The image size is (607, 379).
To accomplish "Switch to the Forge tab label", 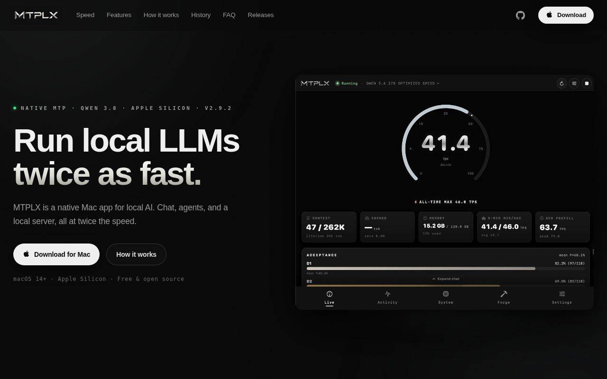I will click(504, 302).
